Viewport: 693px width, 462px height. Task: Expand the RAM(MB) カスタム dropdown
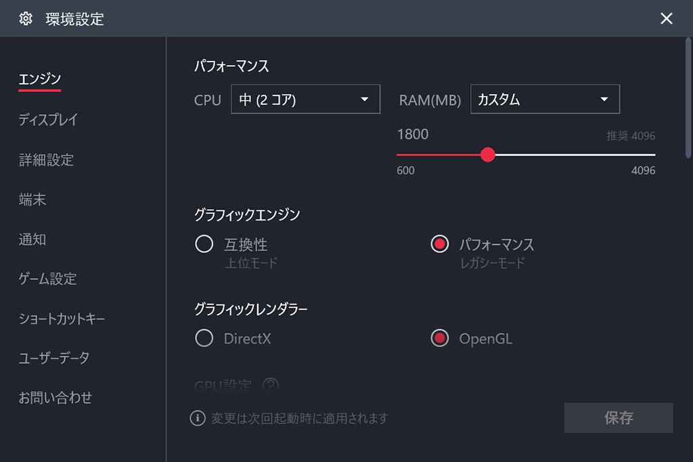545,99
